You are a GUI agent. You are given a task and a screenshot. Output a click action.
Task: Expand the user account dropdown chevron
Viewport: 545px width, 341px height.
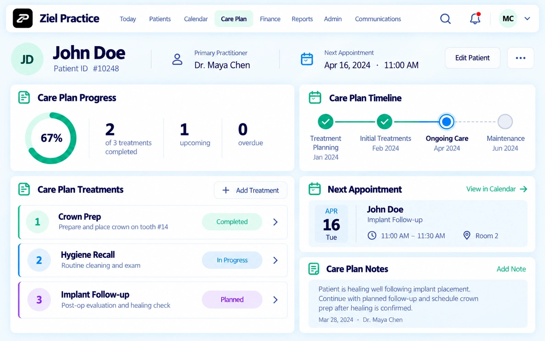pos(527,19)
